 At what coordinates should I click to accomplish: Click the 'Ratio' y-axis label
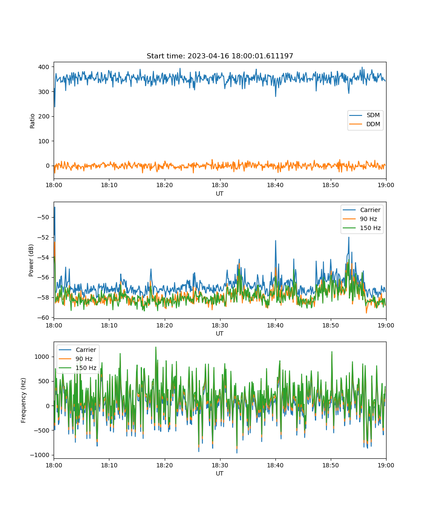click(x=32, y=120)
